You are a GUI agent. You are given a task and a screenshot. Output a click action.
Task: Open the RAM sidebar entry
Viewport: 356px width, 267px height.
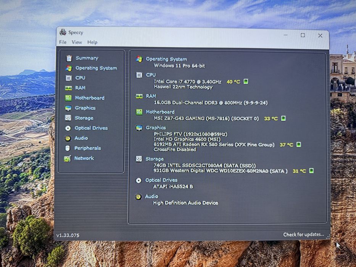[81, 88]
